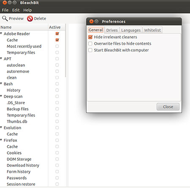This screenshot has height=188, width=190.
Task: Collapse the Evolution tree group
Action: tap(1, 127)
